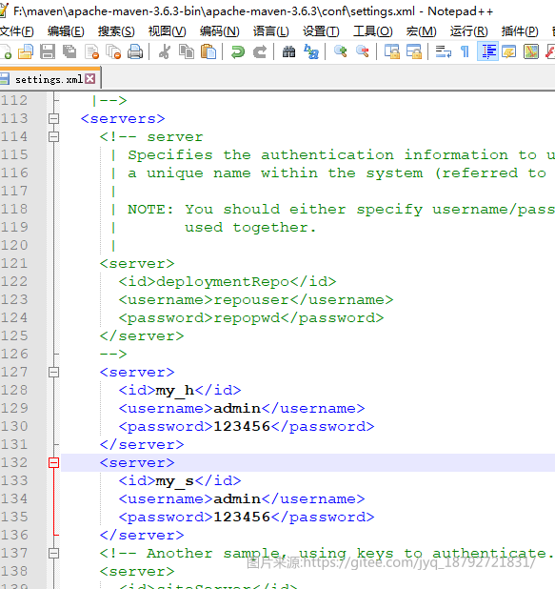Click the Save All icon

point(69,51)
